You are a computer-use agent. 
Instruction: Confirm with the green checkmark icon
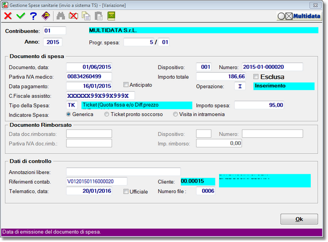pos(21,16)
